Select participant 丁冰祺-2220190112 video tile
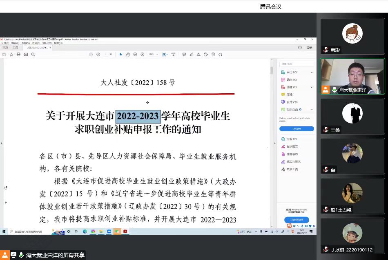 point(352,236)
